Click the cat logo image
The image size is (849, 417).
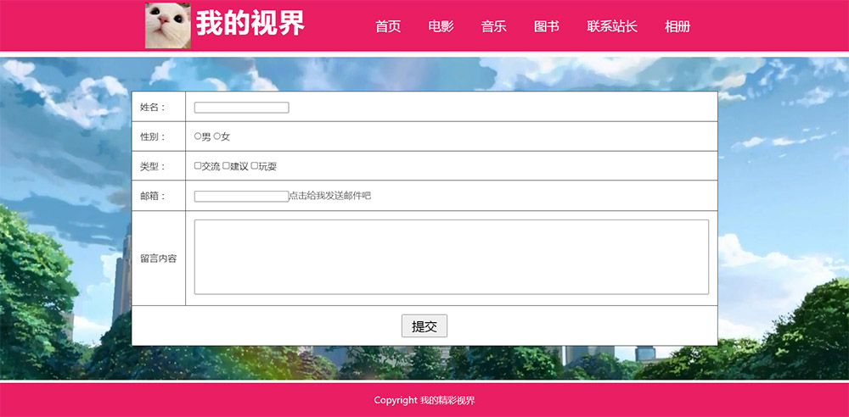(168, 25)
